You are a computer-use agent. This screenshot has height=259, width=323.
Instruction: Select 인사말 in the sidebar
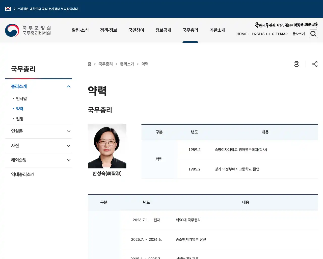point(21,99)
